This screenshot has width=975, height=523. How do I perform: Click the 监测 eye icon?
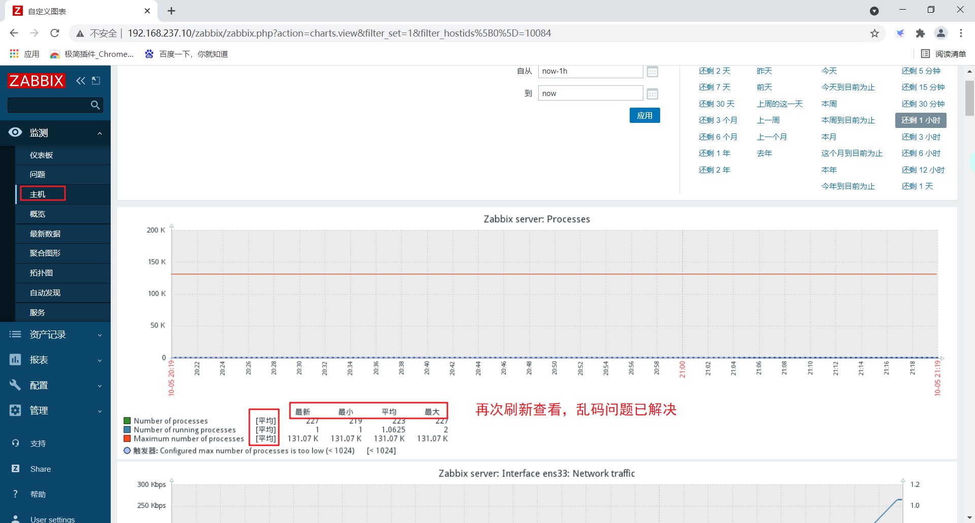pos(15,133)
